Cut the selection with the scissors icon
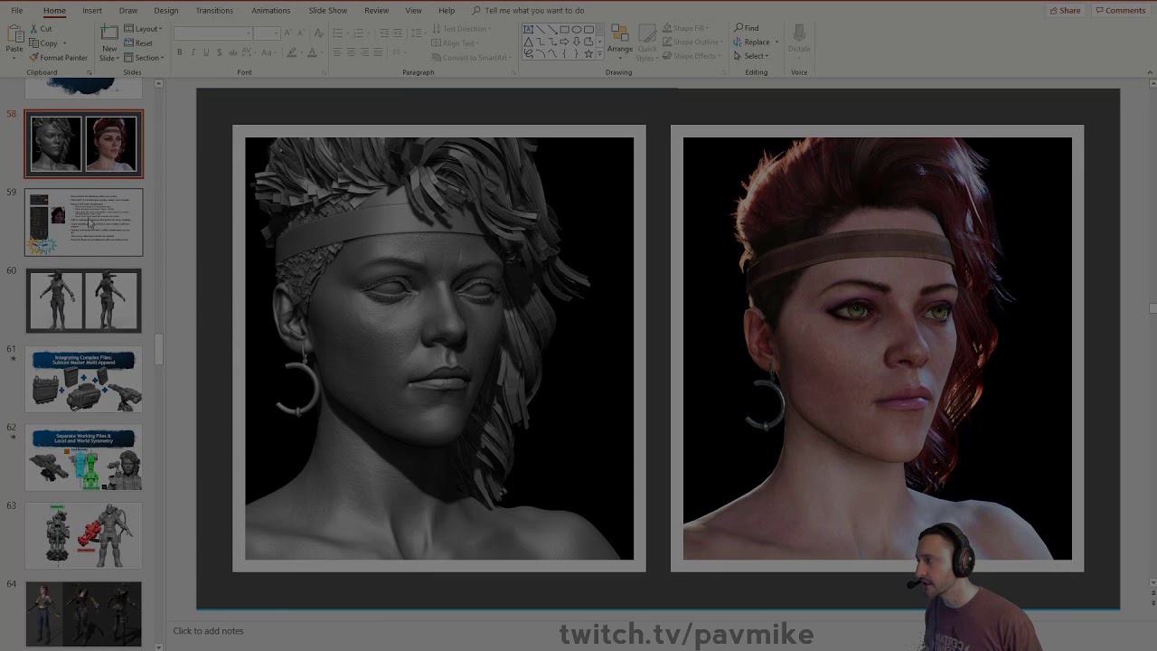The height and width of the screenshot is (651, 1157). click(x=33, y=29)
